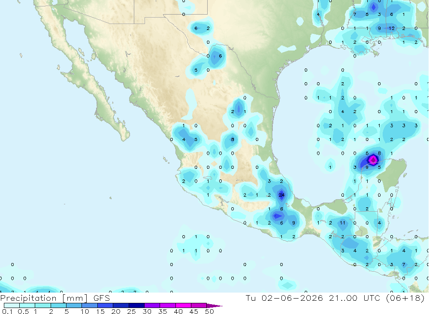Pick the 40–45 mm magenta legend swatch
This screenshot has width=429, height=314.
(183, 305)
